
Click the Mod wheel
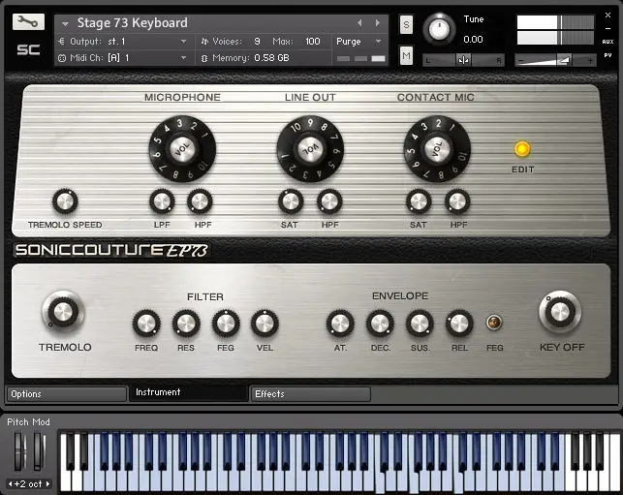pos(39,451)
